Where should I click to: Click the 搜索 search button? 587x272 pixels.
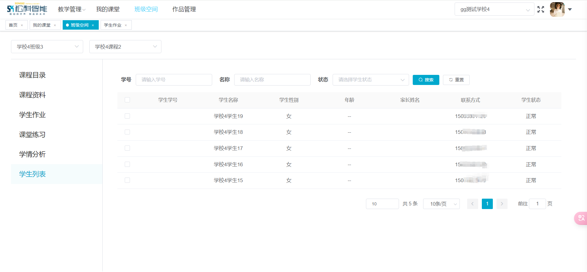pyautogui.click(x=426, y=80)
